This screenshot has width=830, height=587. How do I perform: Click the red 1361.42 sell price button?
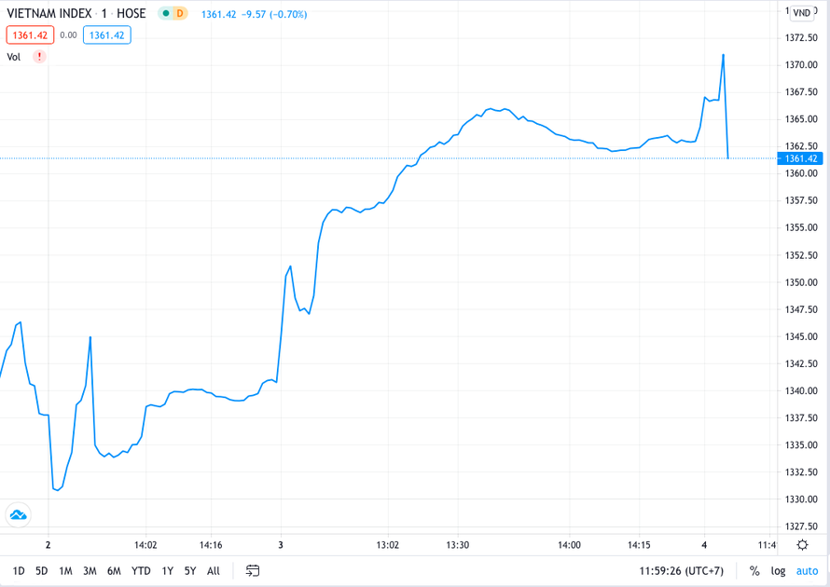point(30,35)
